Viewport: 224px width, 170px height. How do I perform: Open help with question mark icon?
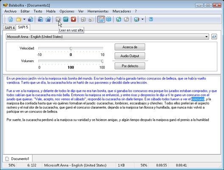tap(151, 19)
